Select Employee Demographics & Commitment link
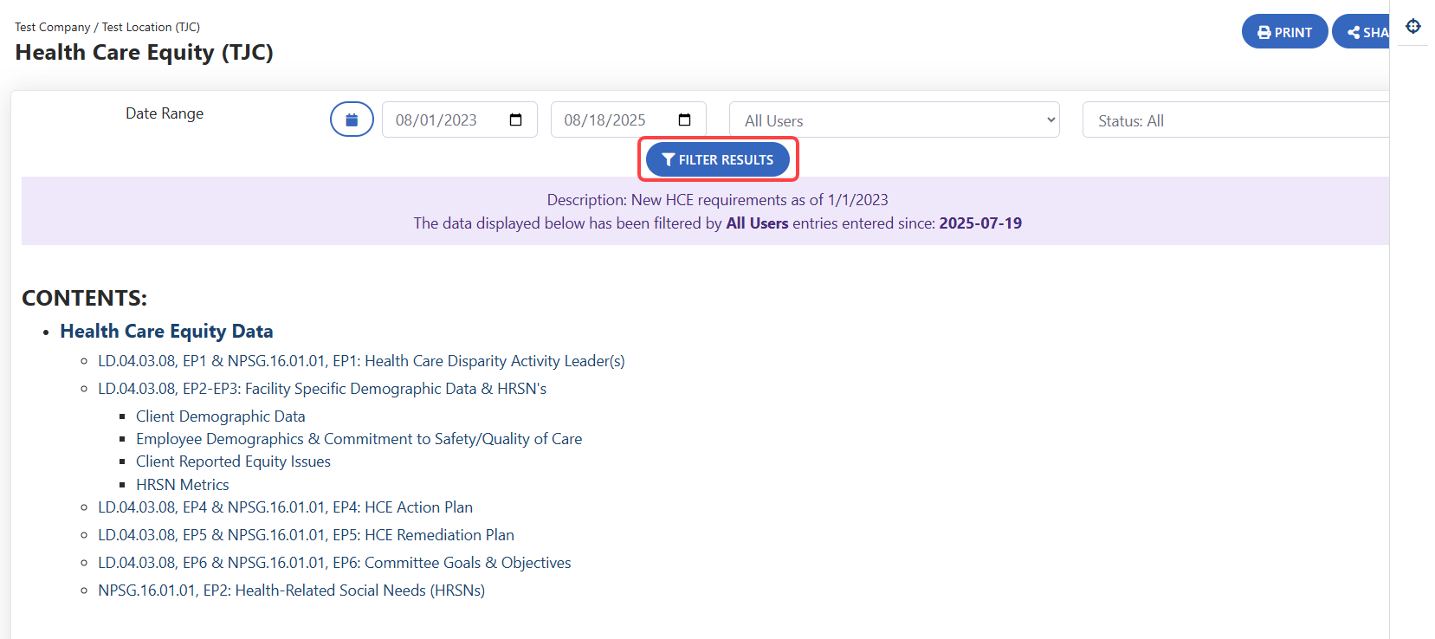The image size is (1435, 639). [359, 439]
